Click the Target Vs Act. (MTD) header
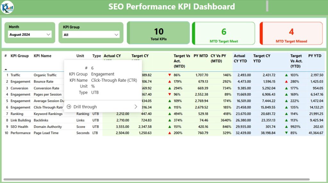Image resolution: width=328 pixels, height=183 pixels. point(182,61)
